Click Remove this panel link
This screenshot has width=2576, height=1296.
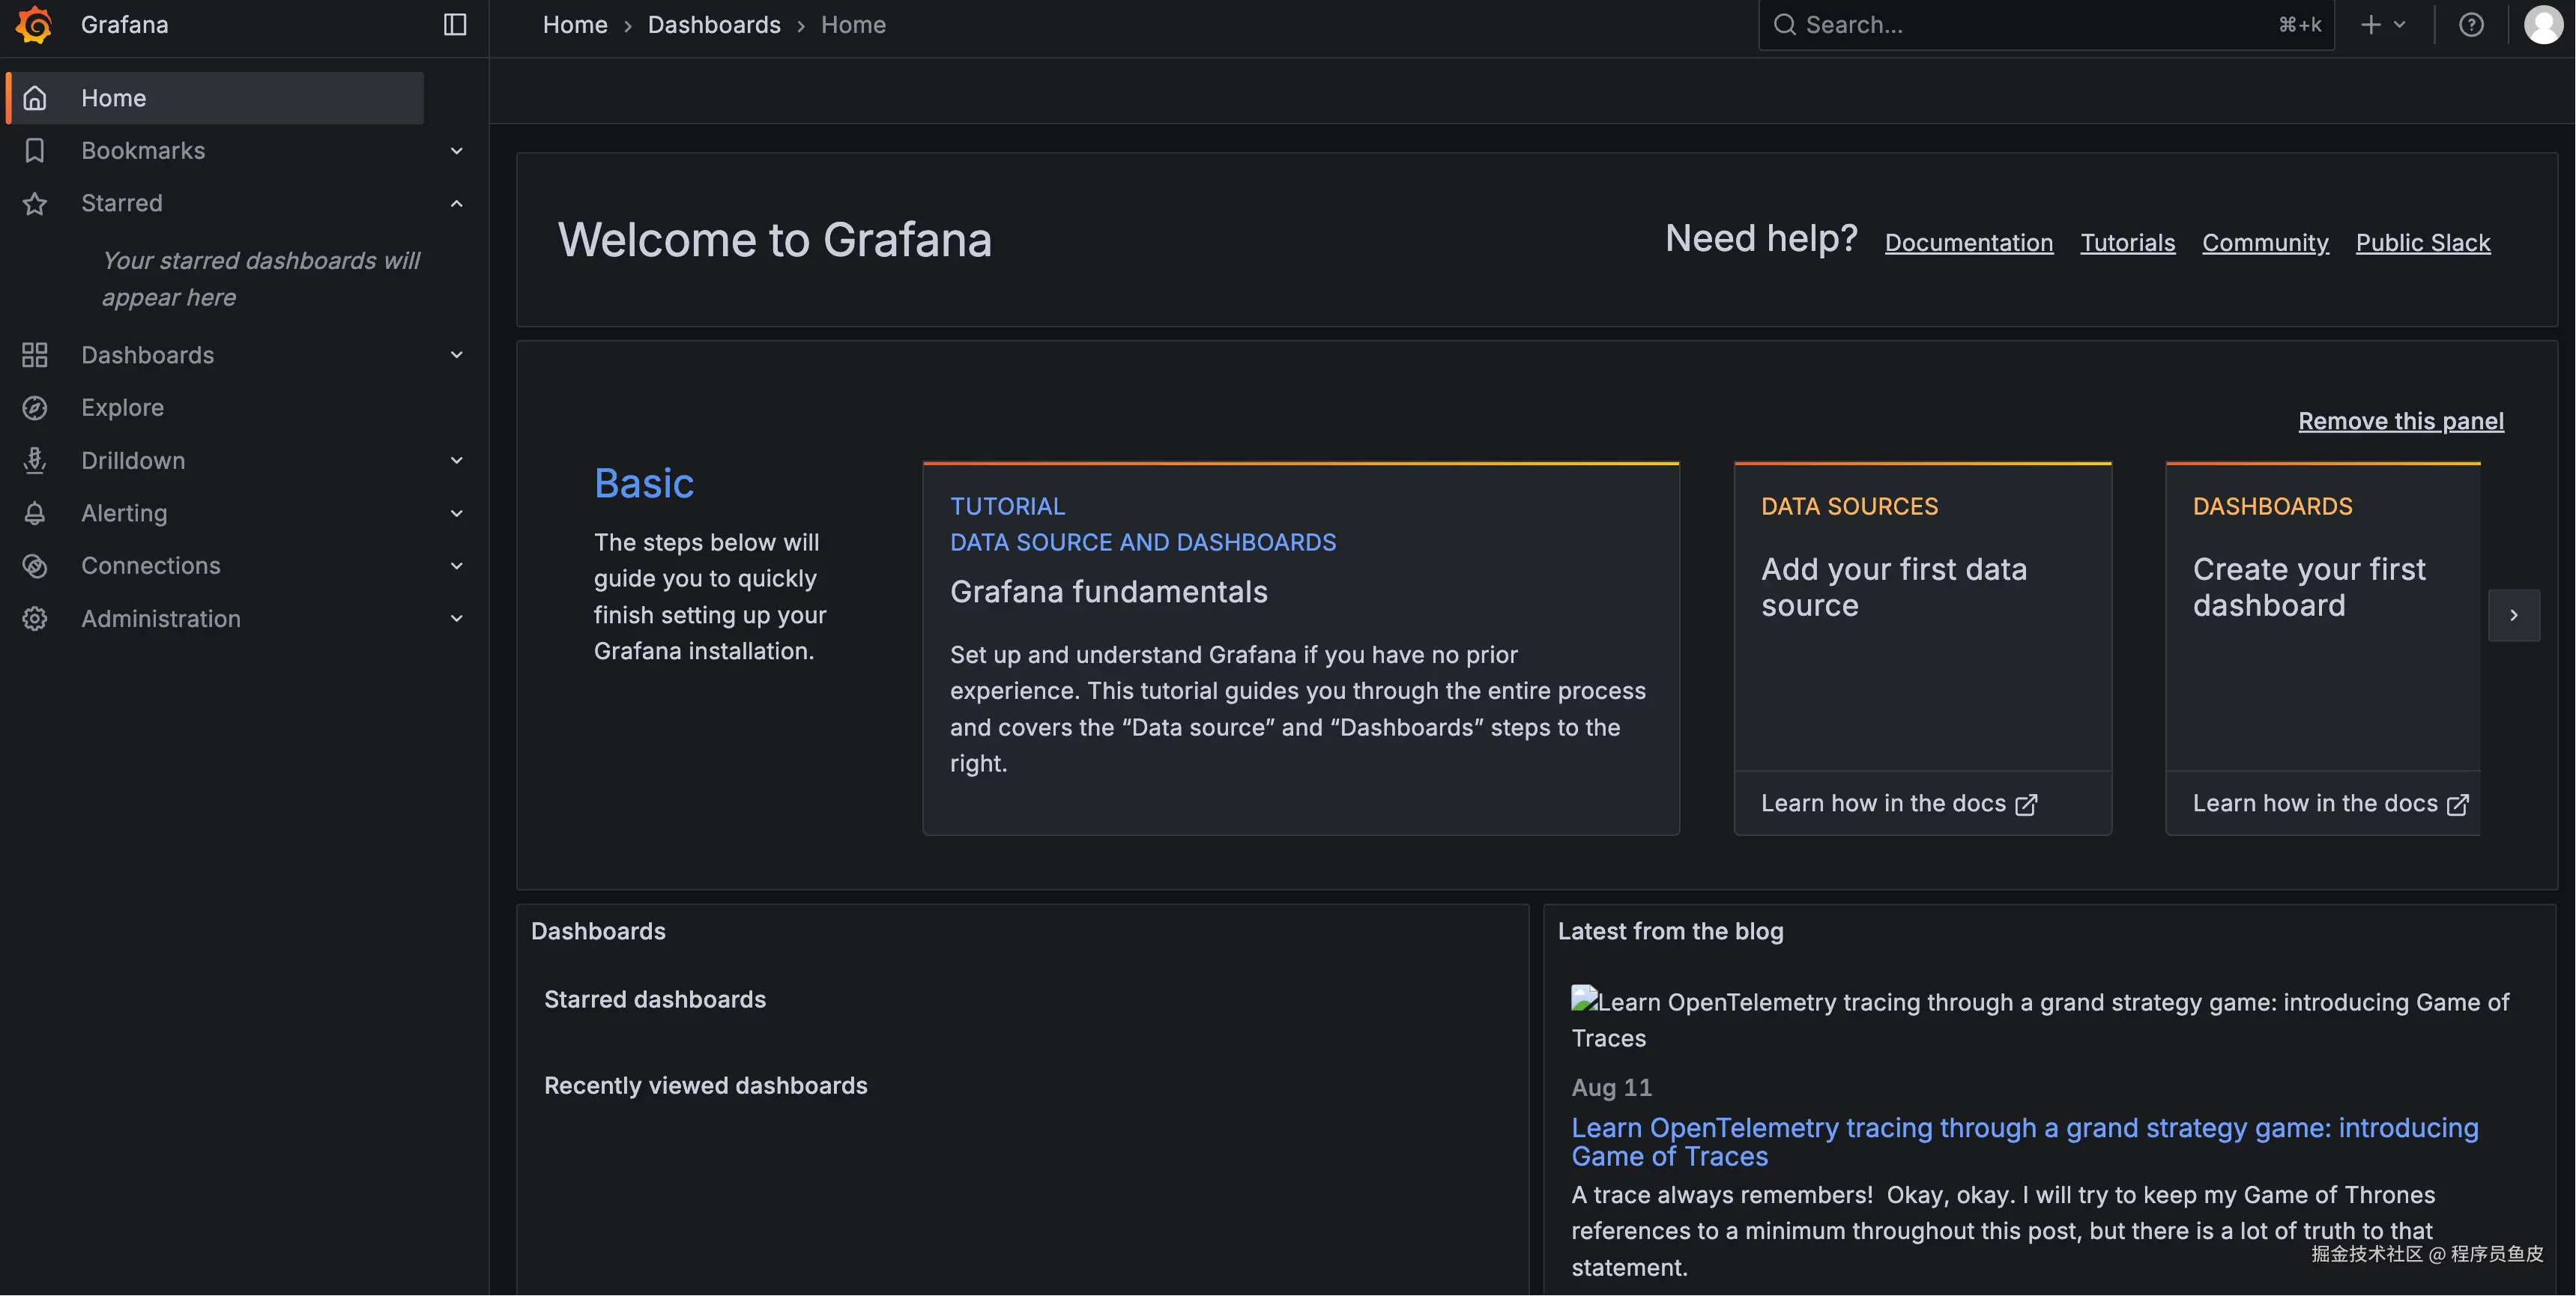pyautogui.click(x=2400, y=421)
